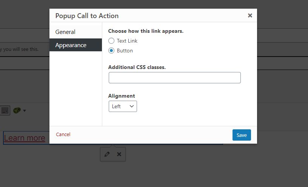Open the Alignment dropdown

pos(123,106)
